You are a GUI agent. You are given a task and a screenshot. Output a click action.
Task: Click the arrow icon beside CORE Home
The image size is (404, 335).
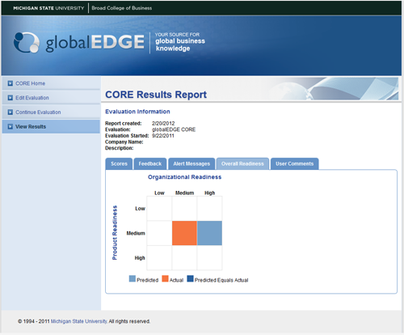click(x=11, y=83)
